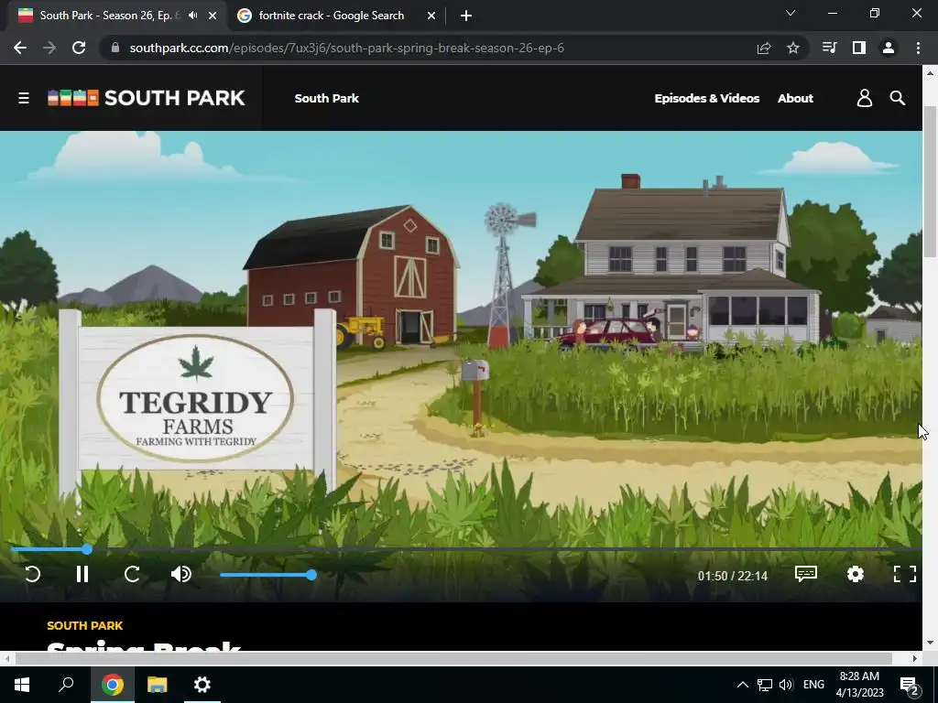Enter fullscreen video mode

tap(904, 574)
